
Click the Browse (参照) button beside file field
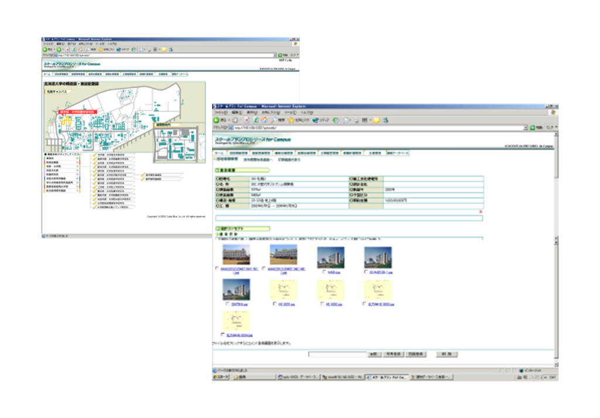tap(374, 354)
